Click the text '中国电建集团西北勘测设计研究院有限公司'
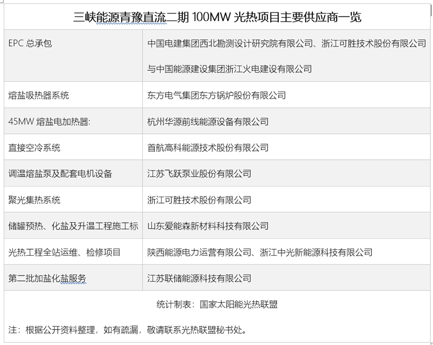The width and height of the screenshot is (433, 345). 230,43
